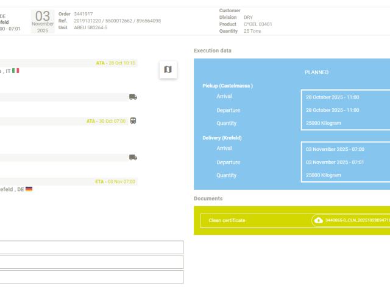Viewport: 390px width, 292px height.
Task: Click the 03 November 2025 date tile
Action: 43,21
